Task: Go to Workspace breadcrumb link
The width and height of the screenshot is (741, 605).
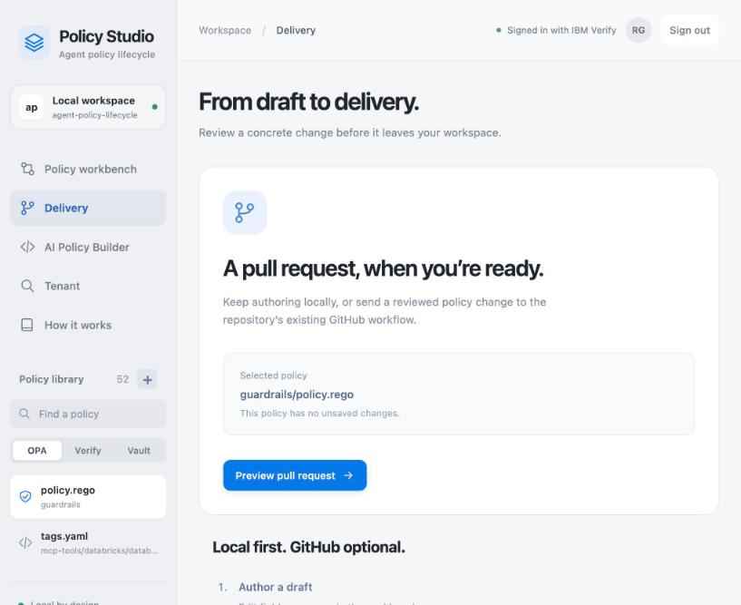Action: pos(225,30)
